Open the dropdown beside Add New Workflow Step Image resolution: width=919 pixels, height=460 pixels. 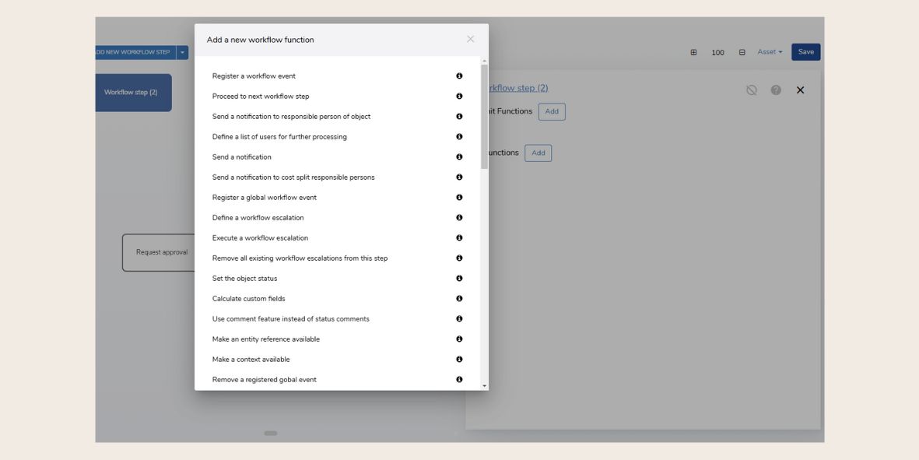(x=184, y=52)
